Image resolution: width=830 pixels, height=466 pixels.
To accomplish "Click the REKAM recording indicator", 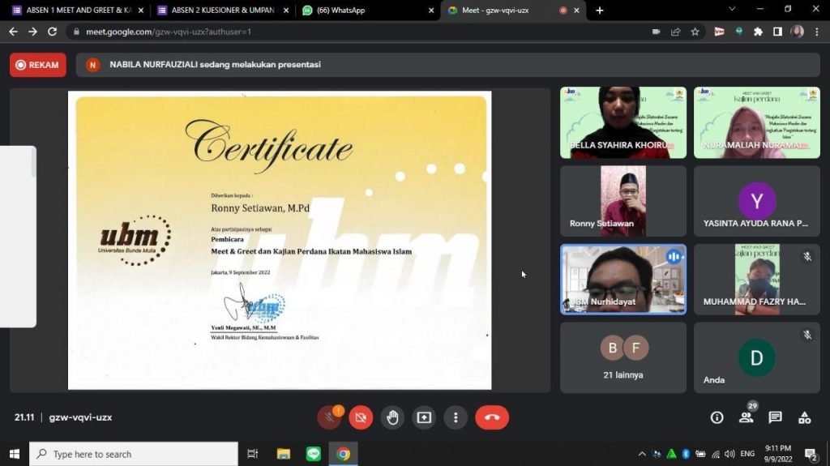I will (37, 65).
